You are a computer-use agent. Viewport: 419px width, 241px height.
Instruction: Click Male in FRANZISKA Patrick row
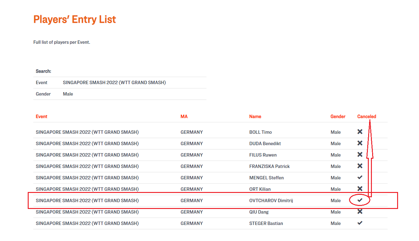tap(336, 166)
